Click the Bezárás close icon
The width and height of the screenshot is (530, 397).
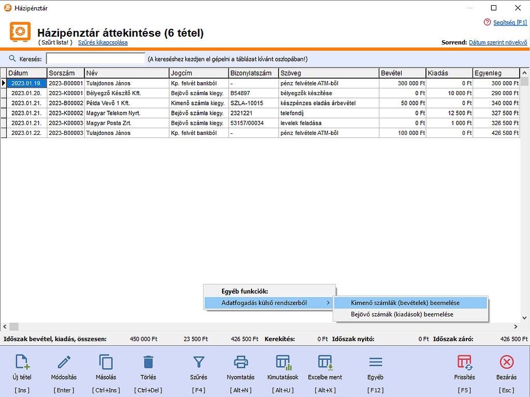pos(506,362)
